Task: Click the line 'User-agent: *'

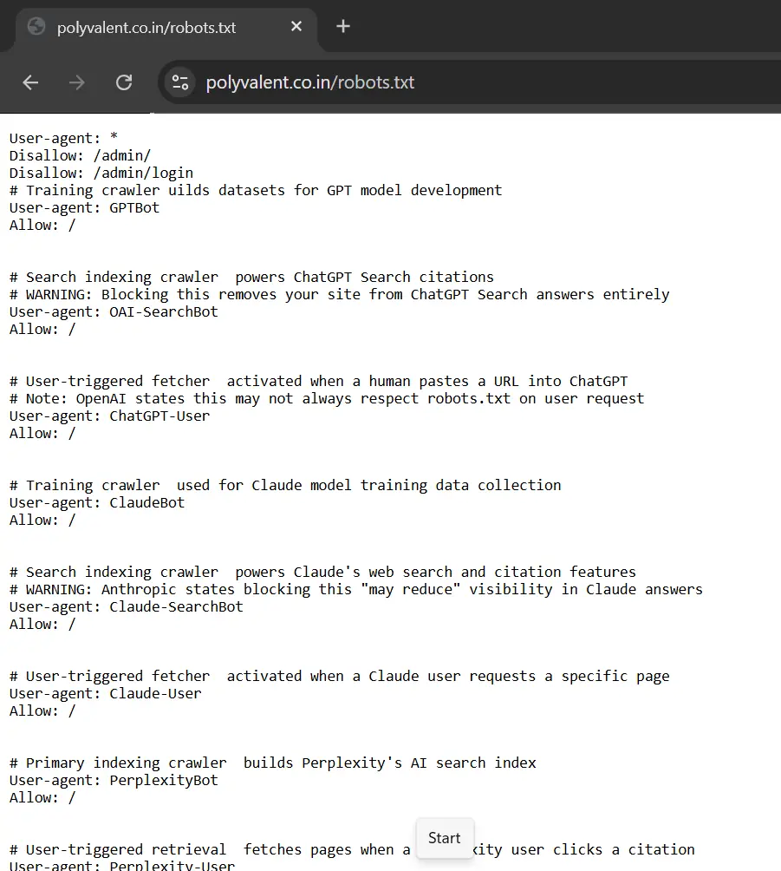Action: (x=63, y=138)
